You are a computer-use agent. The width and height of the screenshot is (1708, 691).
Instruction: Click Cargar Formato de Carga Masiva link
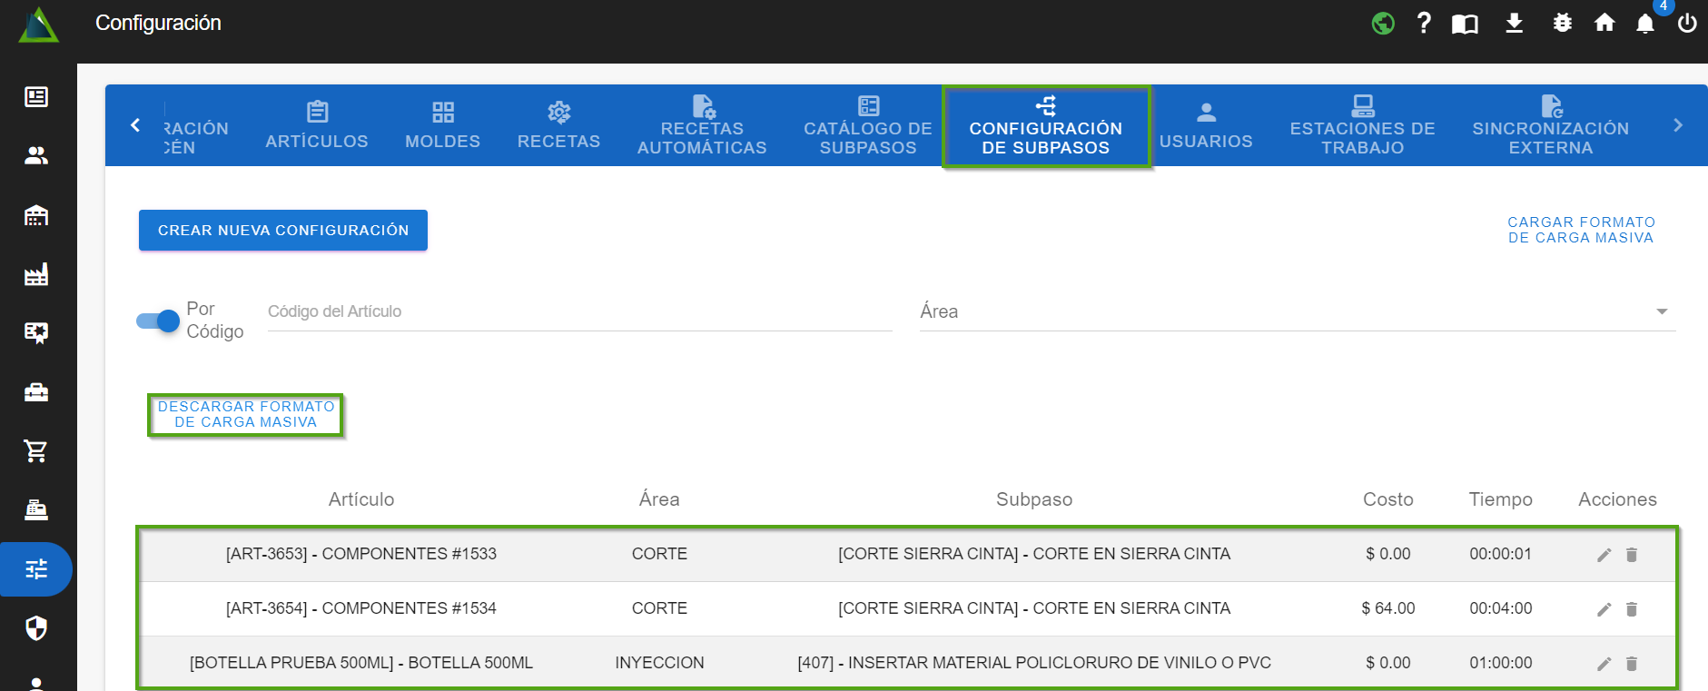(1581, 230)
